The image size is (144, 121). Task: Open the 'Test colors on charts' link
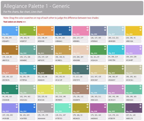(x=14, y=22)
